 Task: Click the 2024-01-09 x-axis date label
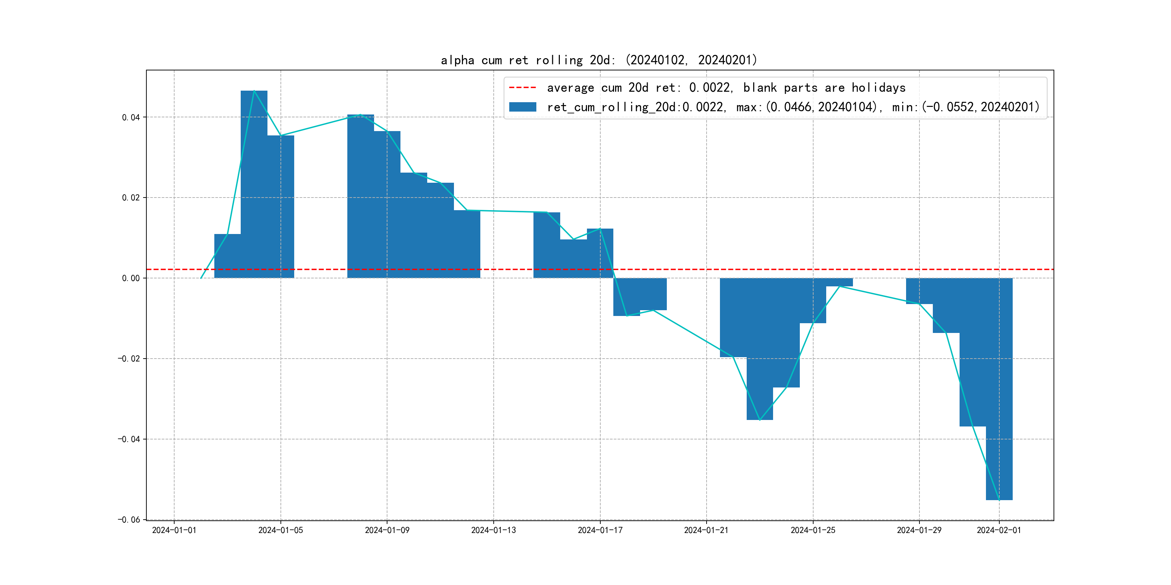coord(387,530)
